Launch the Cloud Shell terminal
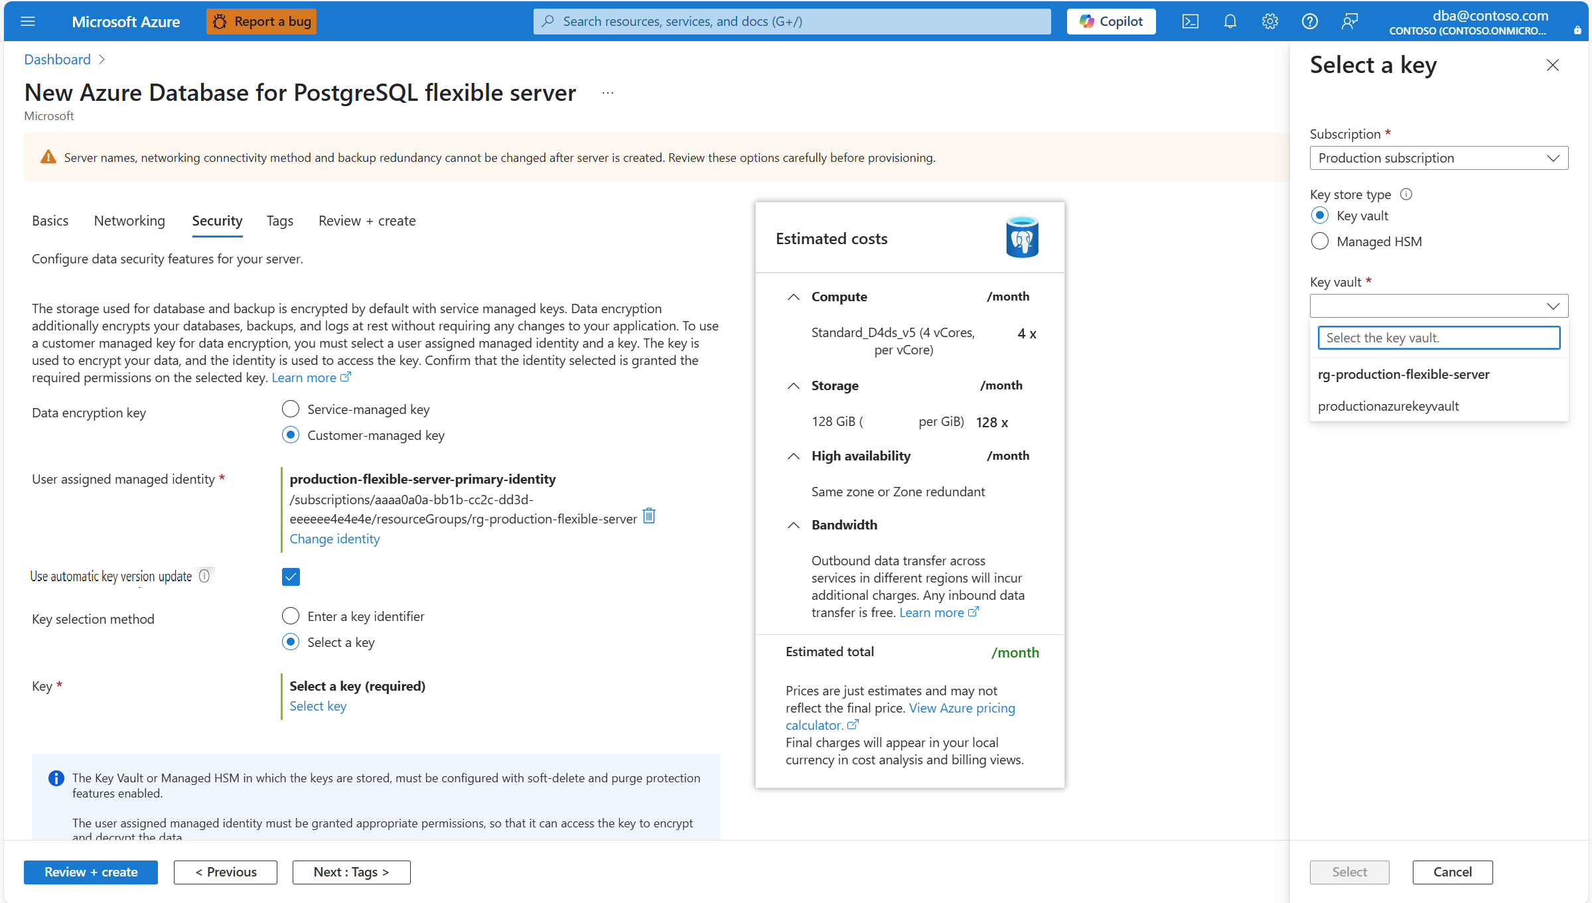The image size is (1592, 903). (x=1190, y=21)
